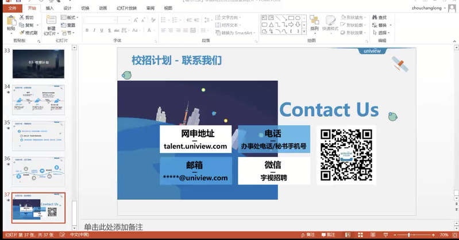459x240 pixels.
Task: Activate the Format Painter (格式刷)
Action: (28, 33)
